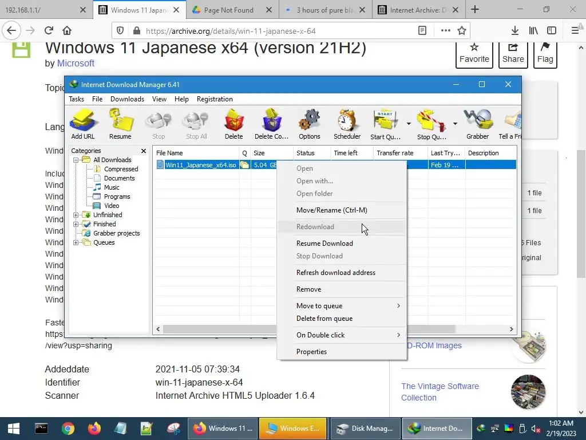This screenshot has width=586, height=440.
Task: Choose Properties in context menu
Action: (342, 352)
